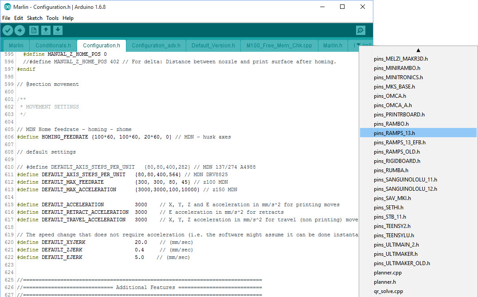Click the DEFAULT_MAX_FEEDRATE line
This screenshot has height=297, width=478.
[122, 182]
